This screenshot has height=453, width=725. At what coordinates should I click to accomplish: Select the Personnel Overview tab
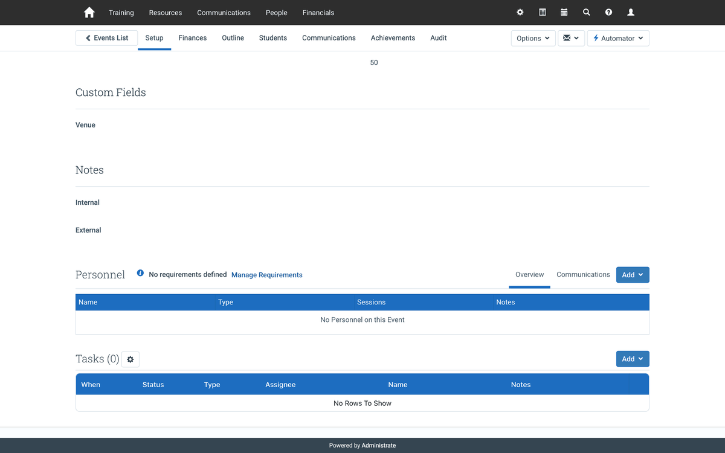coord(530,275)
